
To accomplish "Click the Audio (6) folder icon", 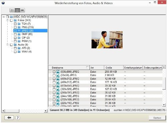I will pos(15,45).
